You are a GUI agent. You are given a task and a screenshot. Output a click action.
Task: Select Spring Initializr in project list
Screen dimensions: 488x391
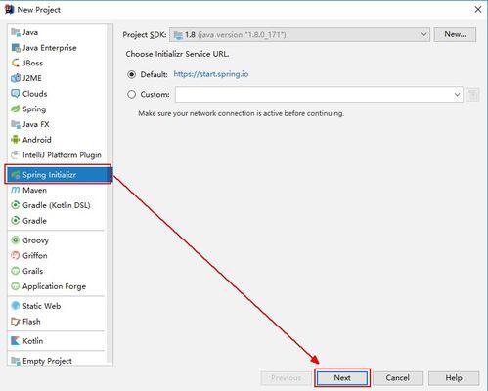pos(59,175)
